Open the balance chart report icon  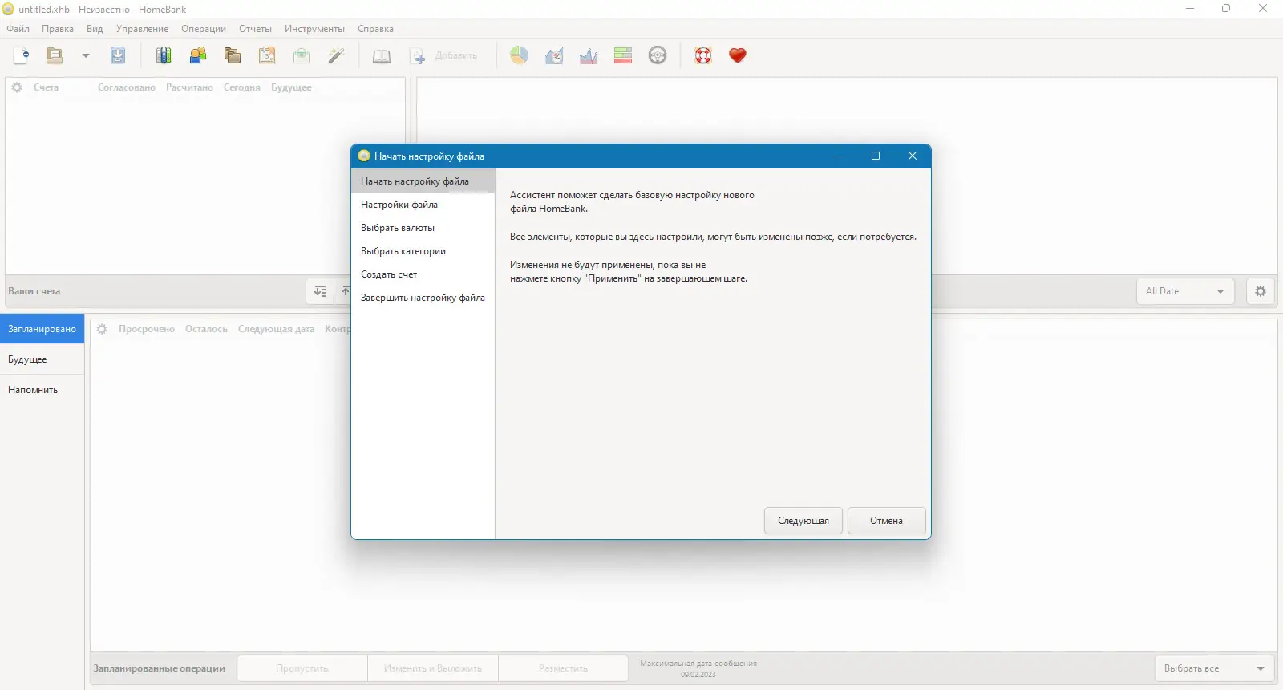point(589,55)
